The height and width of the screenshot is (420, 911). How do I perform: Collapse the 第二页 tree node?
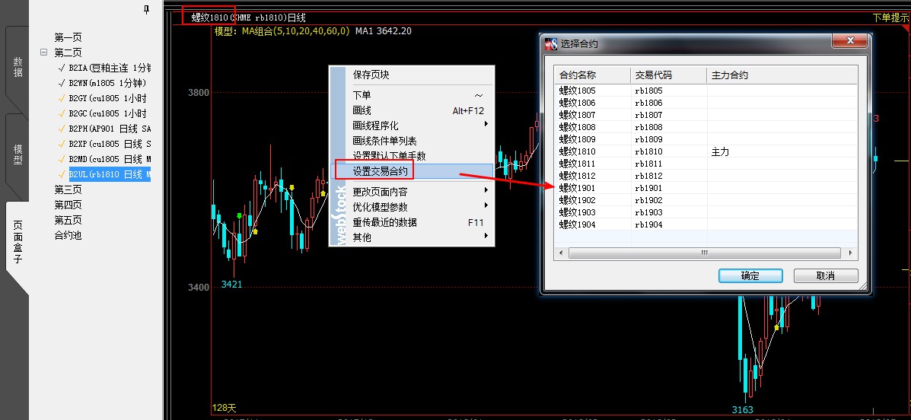tap(43, 52)
